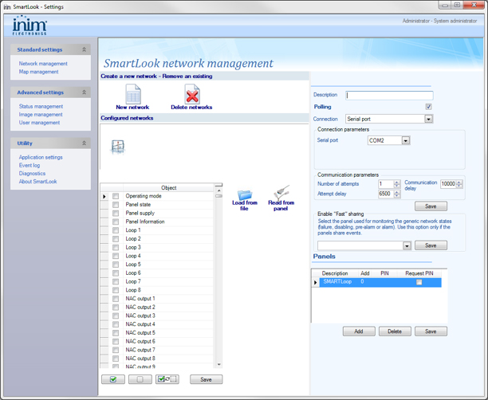The width and height of the screenshot is (488, 400).
Task: Collapse the Standard settings section
Action: (x=84, y=49)
